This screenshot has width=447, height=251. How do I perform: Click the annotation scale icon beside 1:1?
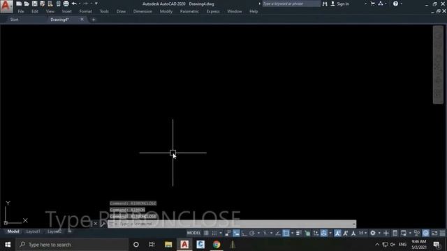(x=353, y=233)
